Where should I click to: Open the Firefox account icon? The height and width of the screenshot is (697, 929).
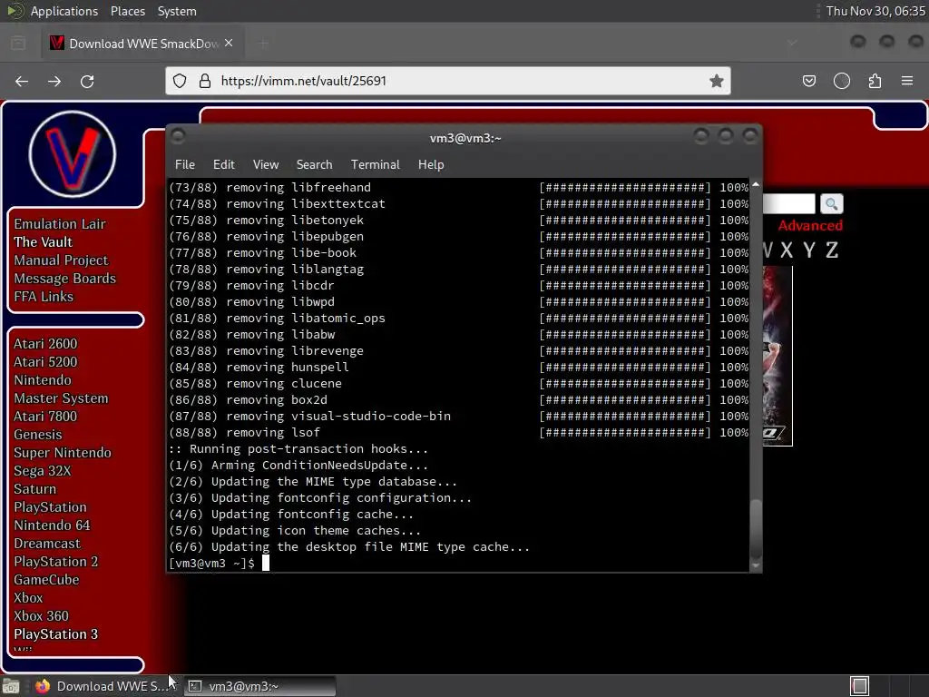point(841,81)
